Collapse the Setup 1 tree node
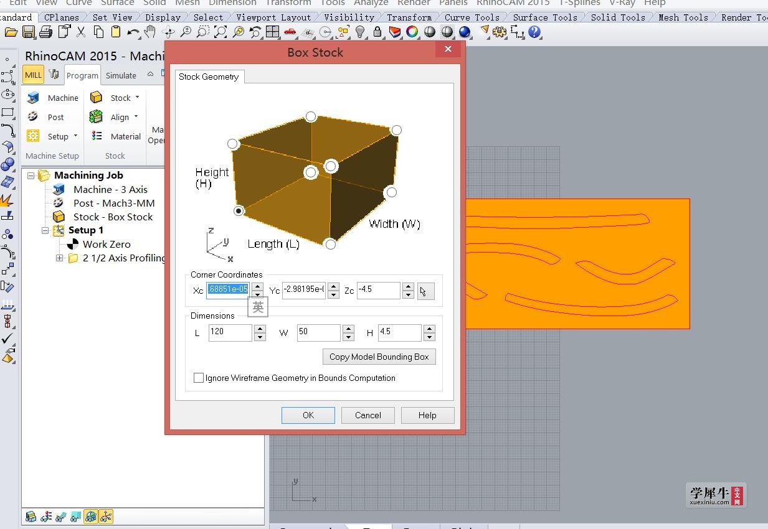The width and height of the screenshot is (768, 529). [x=45, y=230]
